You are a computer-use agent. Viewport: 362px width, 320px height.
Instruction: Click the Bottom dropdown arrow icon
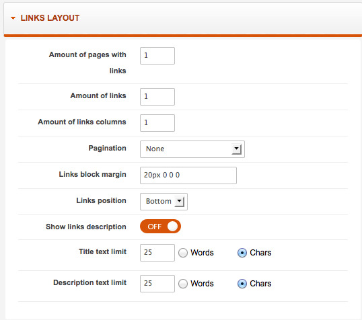[x=180, y=202]
